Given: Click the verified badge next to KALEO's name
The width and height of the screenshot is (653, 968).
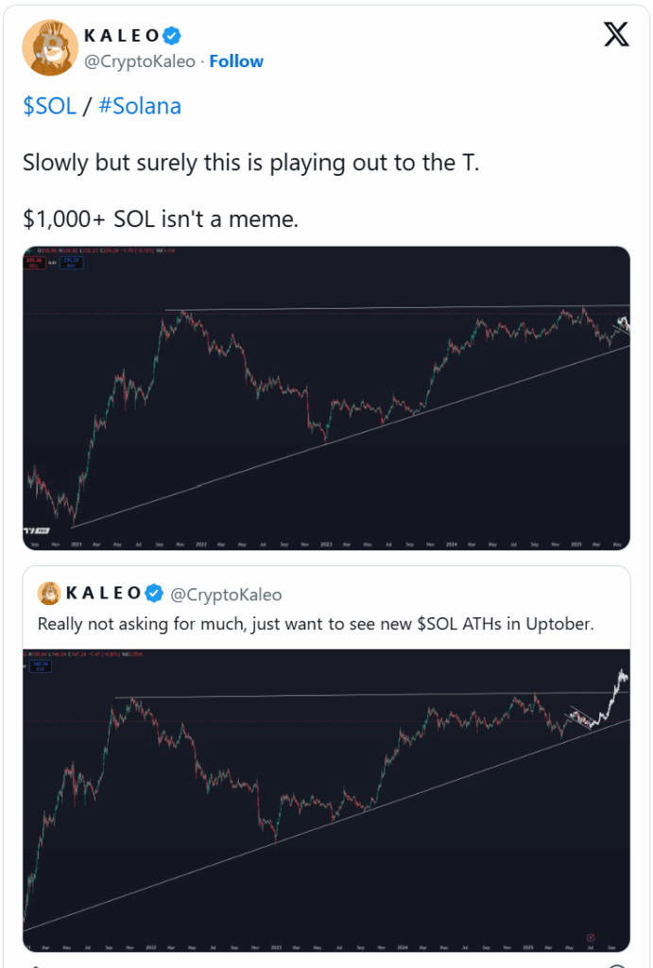Looking at the screenshot, I should [x=172, y=37].
